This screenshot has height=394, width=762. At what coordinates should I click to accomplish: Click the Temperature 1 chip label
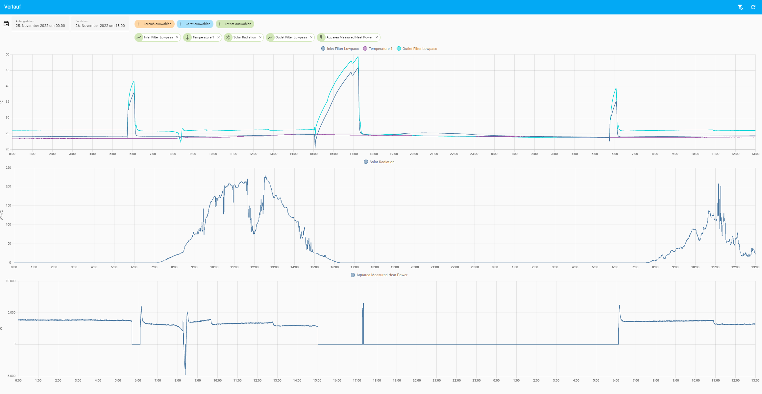[203, 37]
